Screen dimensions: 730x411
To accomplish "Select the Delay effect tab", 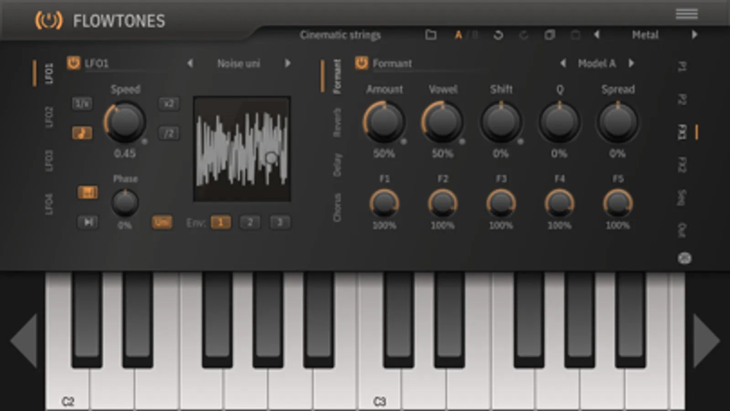I will 337,165.
